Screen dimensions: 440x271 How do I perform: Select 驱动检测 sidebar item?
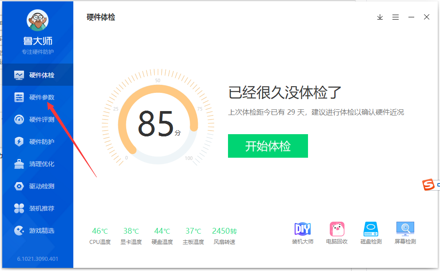tap(37, 186)
